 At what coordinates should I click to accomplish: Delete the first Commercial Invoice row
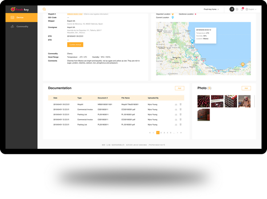[x=181, y=109]
